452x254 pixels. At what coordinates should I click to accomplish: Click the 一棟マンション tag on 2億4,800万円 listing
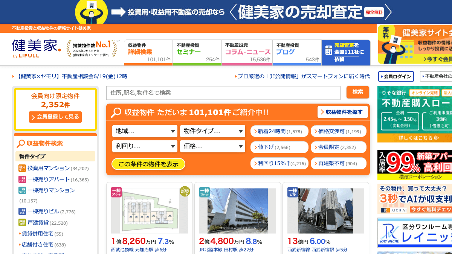[205, 192]
